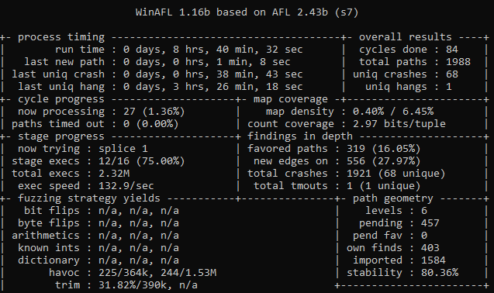Click the 'trim' label
This screenshot has width=494, height=293.
[x=67, y=285]
